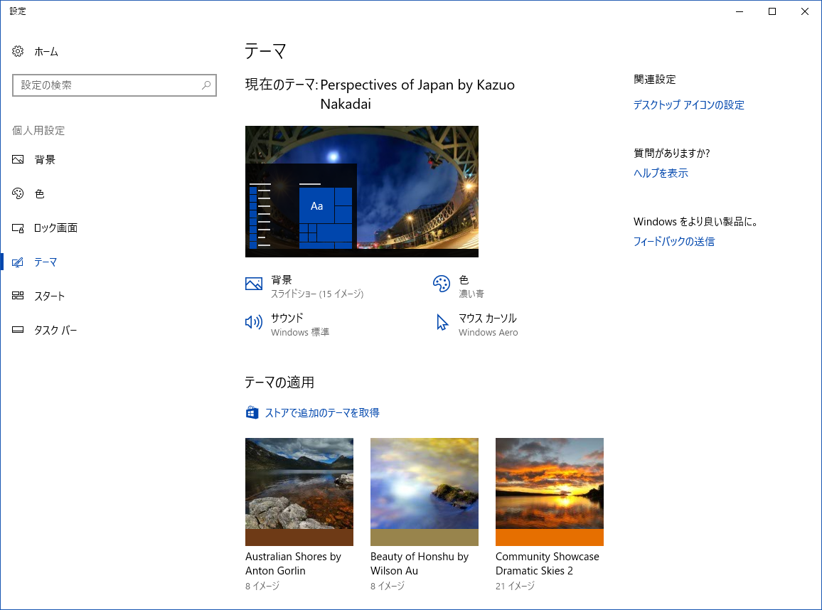Viewport: 822px width, 610px height.
Task: Click the background picture icon under preview
Action: [x=254, y=284]
